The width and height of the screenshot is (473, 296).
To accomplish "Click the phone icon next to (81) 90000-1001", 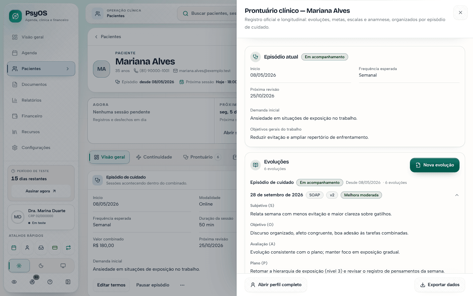I will (x=136, y=71).
